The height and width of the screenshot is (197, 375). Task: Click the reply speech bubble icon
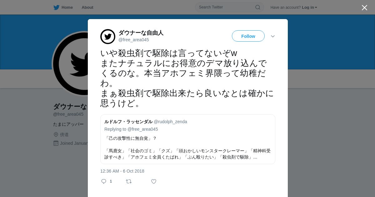point(104,181)
